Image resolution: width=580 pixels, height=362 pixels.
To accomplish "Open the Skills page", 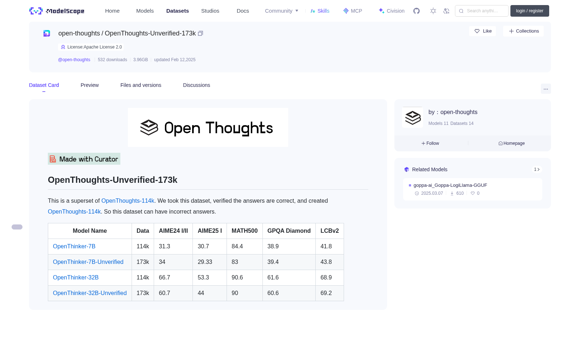I will click(x=320, y=11).
